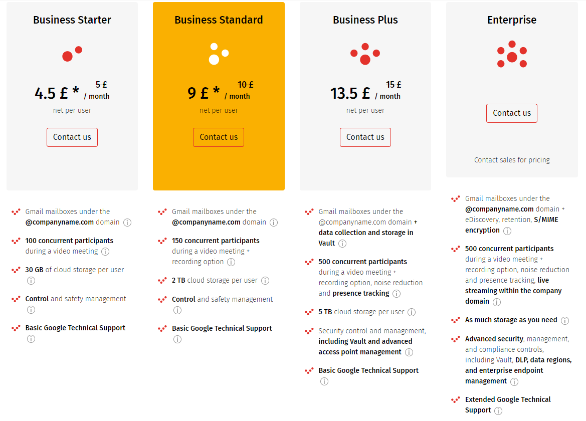The width and height of the screenshot is (586, 421).
Task: Click info icon next to S/MIME encryption
Action: [x=507, y=231]
